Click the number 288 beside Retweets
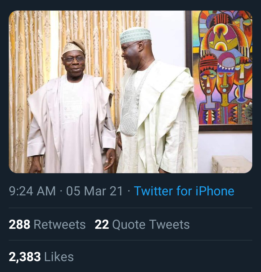Screen dimensions: 261x272 pyautogui.click(x=20, y=224)
